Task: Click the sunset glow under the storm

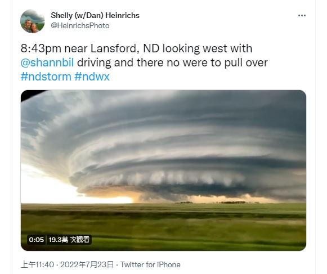Action: tap(117, 198)
